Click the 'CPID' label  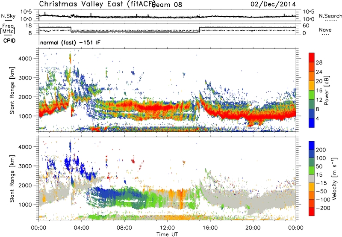[9, 41]
